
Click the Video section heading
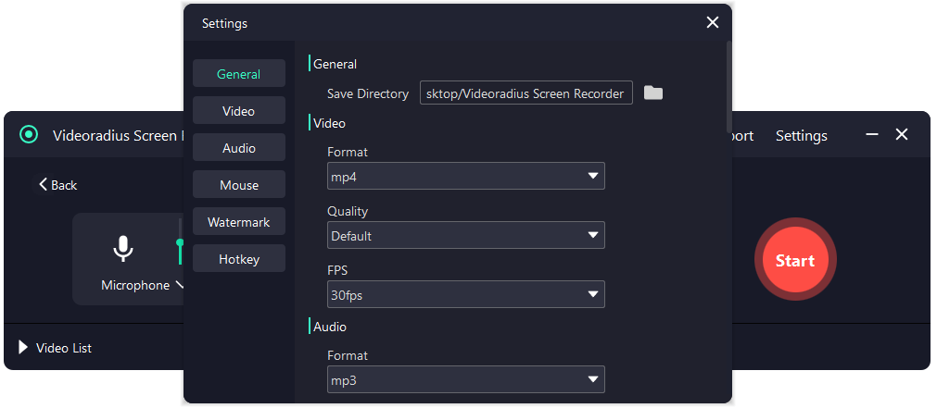coord(329,123)
